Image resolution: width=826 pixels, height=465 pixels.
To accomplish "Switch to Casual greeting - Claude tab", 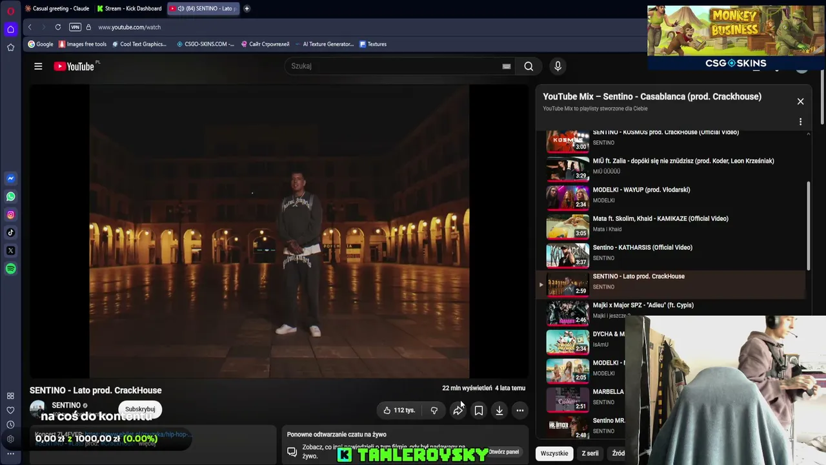I will [x=57, y=8].
